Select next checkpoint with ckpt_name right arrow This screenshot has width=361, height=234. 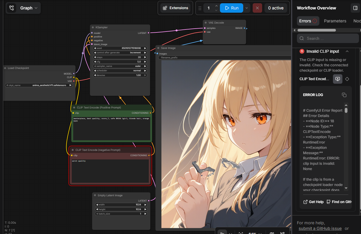point(70,85)
